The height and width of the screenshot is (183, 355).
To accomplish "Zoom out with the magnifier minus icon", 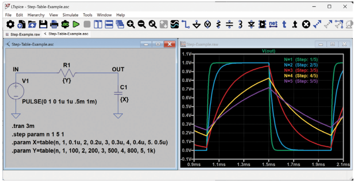I will tap(142, 24).
